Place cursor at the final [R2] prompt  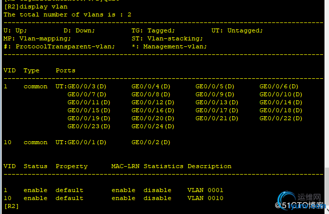pyautogui.click(x=11, y=206)
